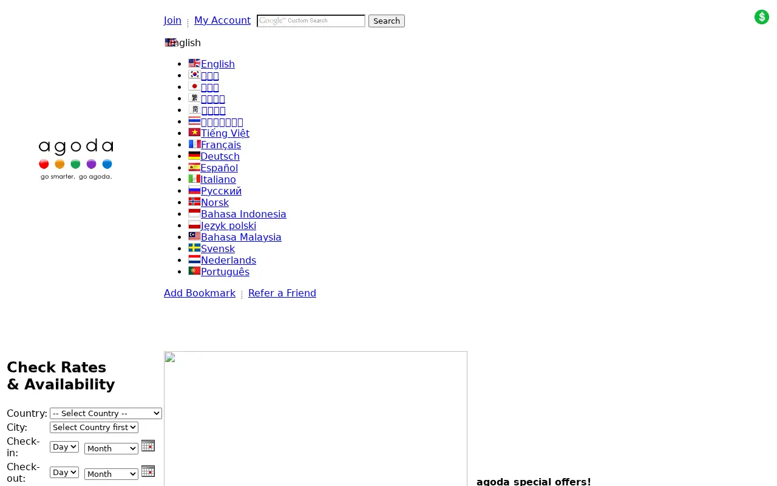Click the German flag icon
This screenshot has height=486, width=777.
coord(194,155)
